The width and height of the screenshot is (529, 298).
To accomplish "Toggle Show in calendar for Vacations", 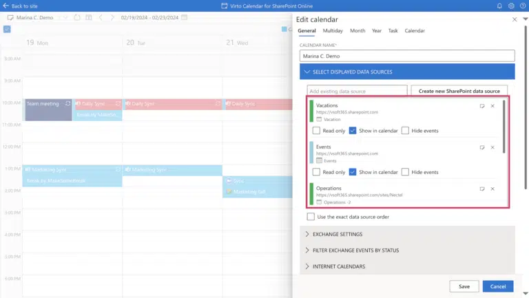I will [x=353, y=131].
